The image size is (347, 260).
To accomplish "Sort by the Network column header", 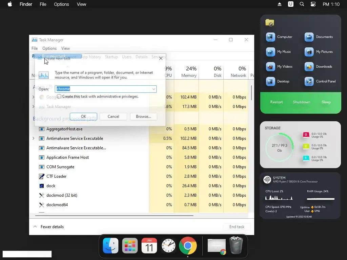I will 236,72.
